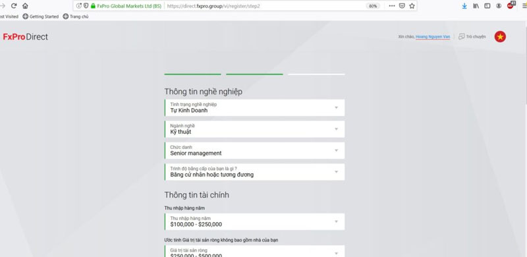This screenshot has width=527, height=257.
Task: Click the Thông tin tài chính heading
Action: tap(196, 195)
